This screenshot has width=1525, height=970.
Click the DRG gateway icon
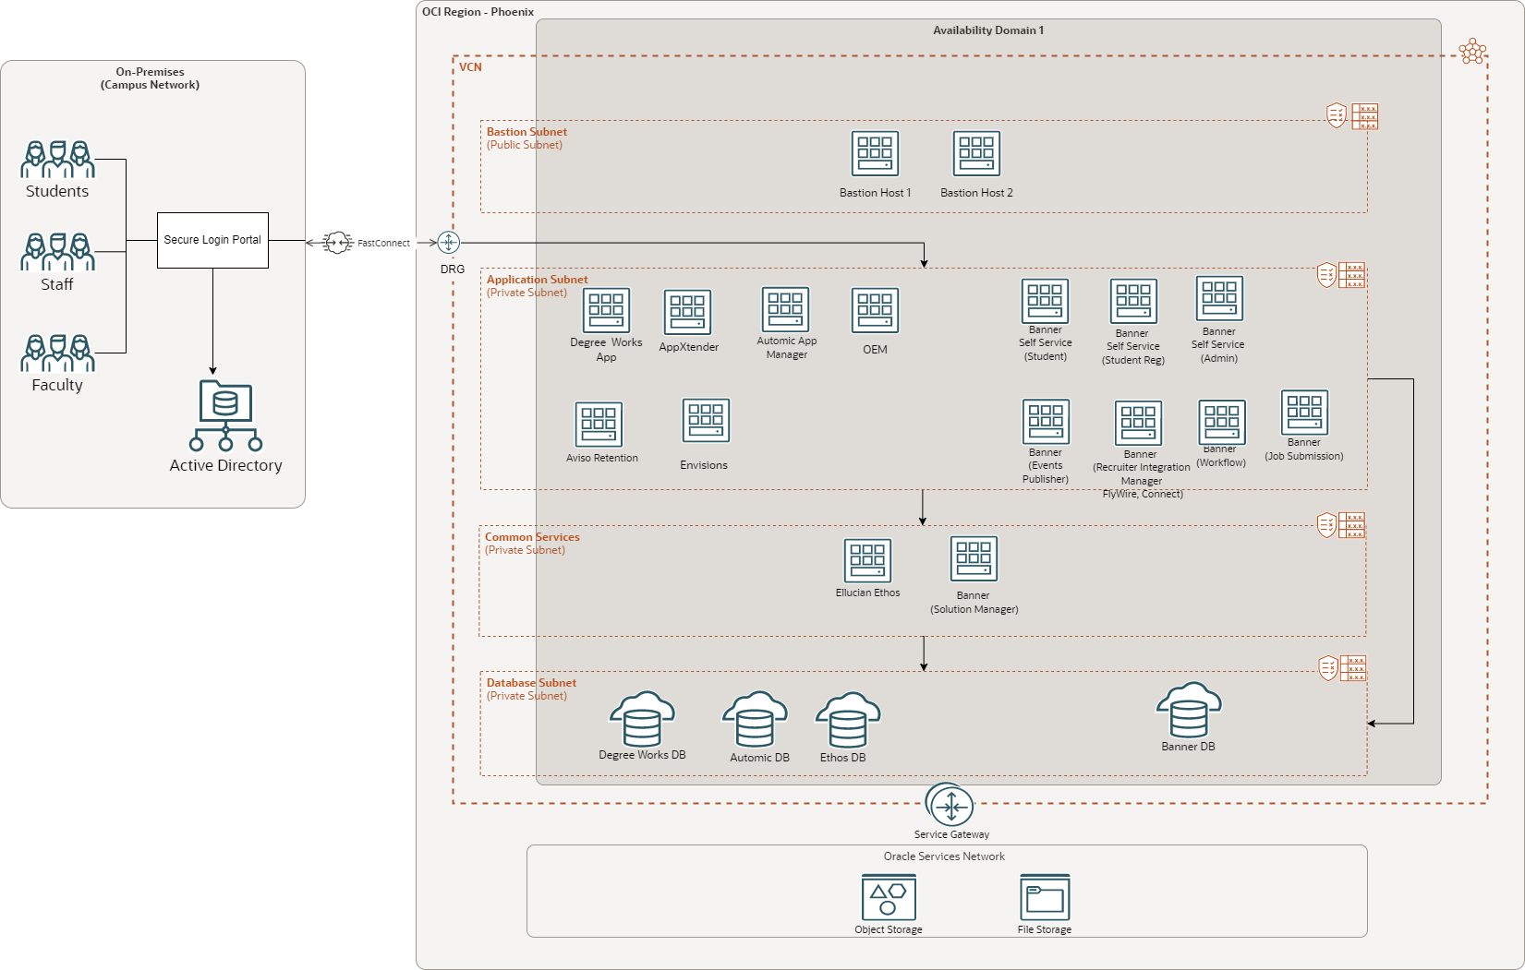448,243
